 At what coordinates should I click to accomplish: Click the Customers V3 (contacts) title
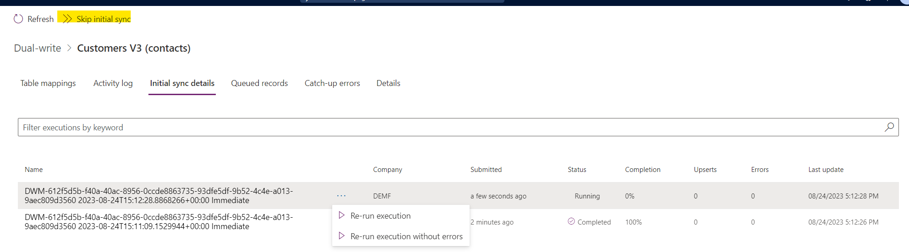[x=134, y=48]
